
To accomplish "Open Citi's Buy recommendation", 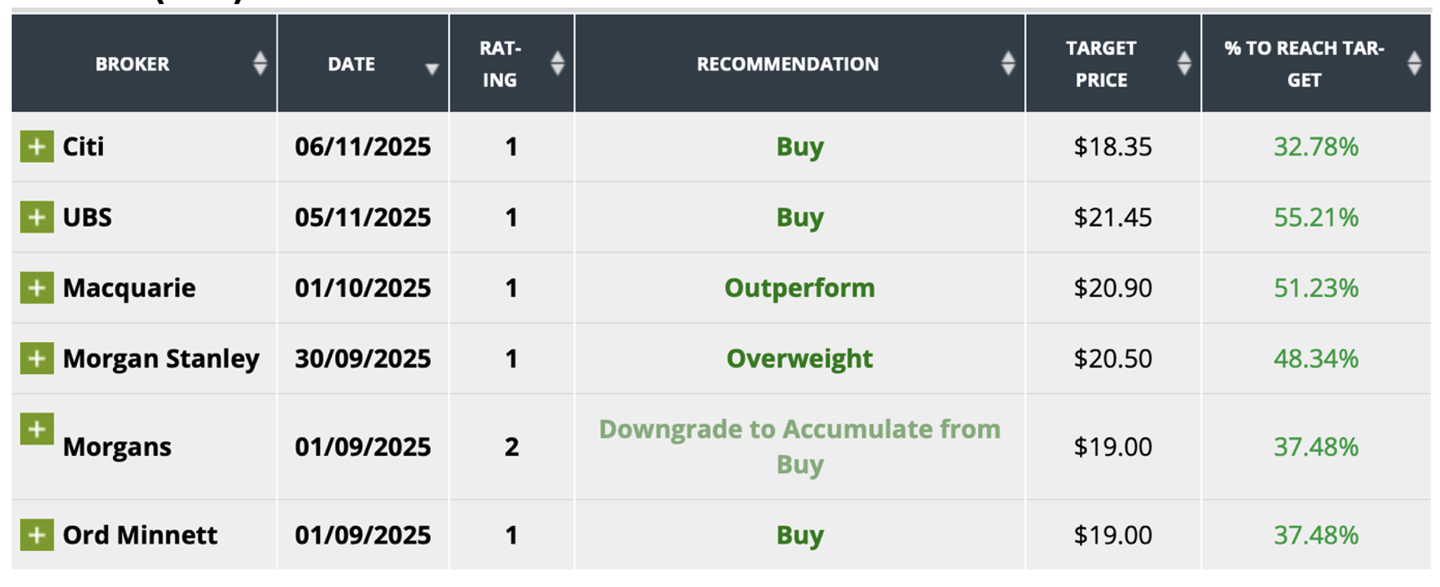I will point(800,147).
